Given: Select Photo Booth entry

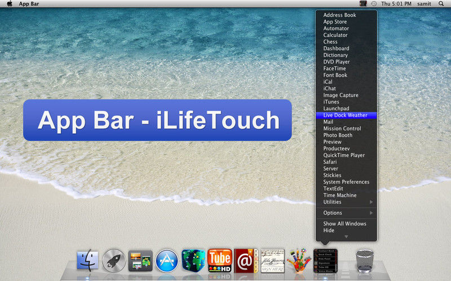Looking at the screenshot, I should (346, 135).
